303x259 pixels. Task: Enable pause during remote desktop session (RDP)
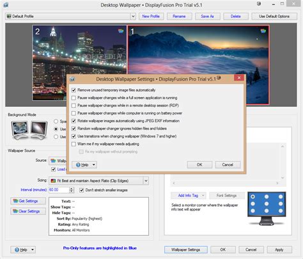(x=74, y=106)
